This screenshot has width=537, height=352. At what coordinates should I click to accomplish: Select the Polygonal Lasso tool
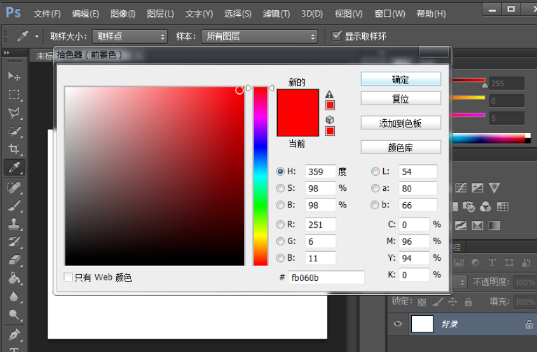14,113
